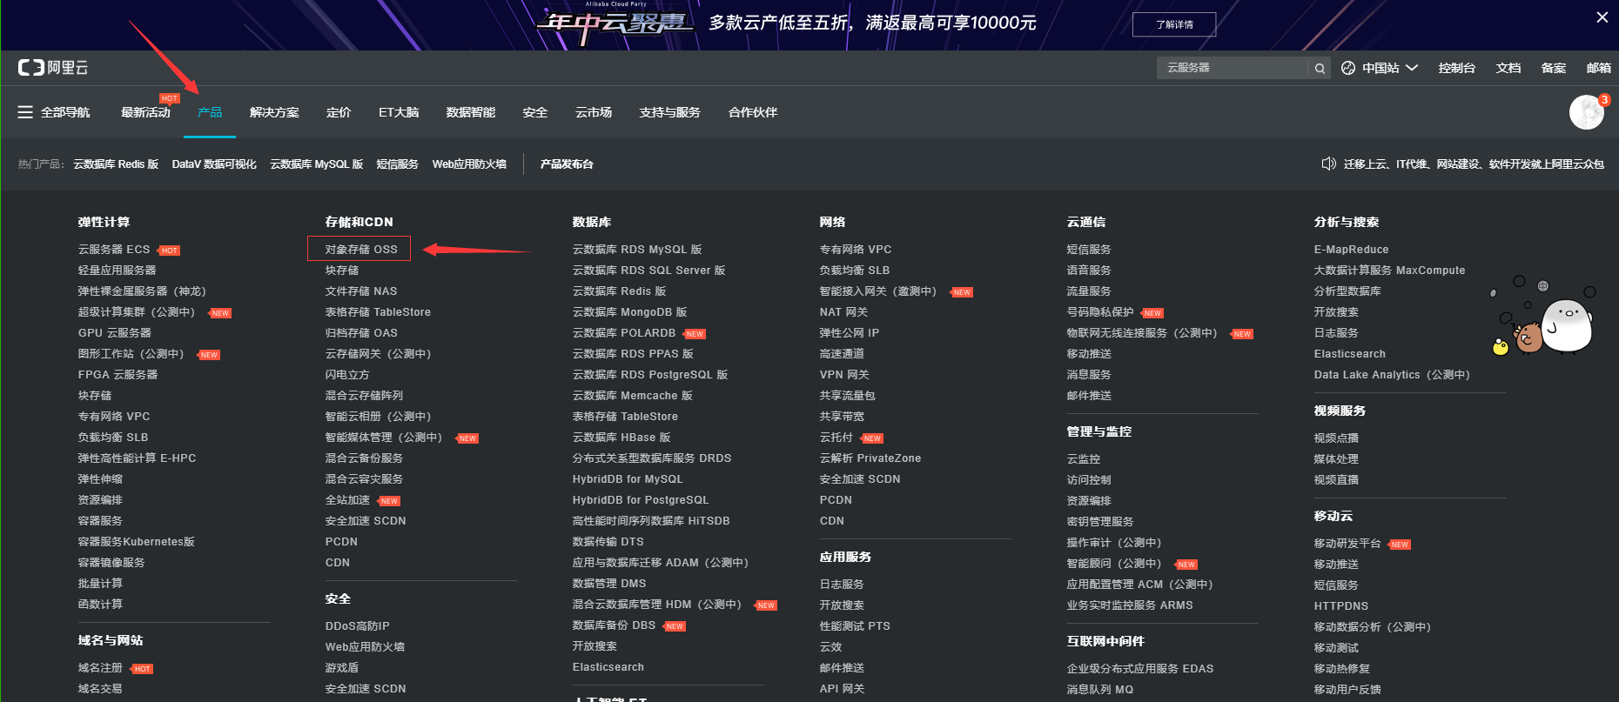Open 云监控 product
Image resolution: width=1619 pixels, height=702 pixels.
pyautogui.click(x=1084, y=459)
